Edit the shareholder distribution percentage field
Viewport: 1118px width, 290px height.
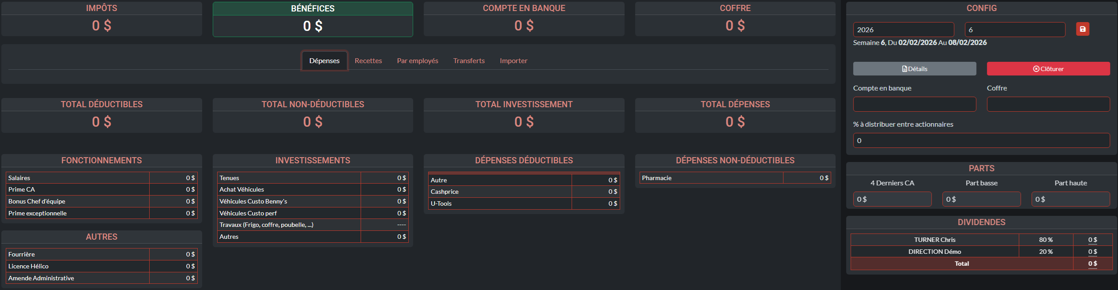(981, 140)
